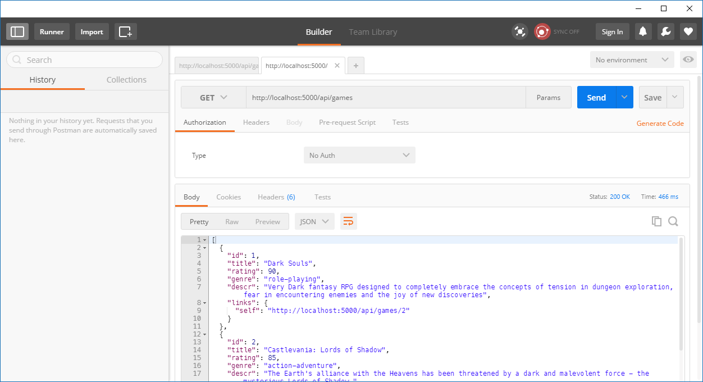Viewport: 703px width, 382px height.
Task: Click the request URL field
Action: coord(386,97)
